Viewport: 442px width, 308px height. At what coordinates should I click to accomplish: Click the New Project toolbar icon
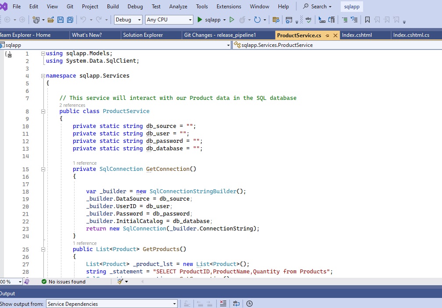pyautogui.click(x=36, y=20)
